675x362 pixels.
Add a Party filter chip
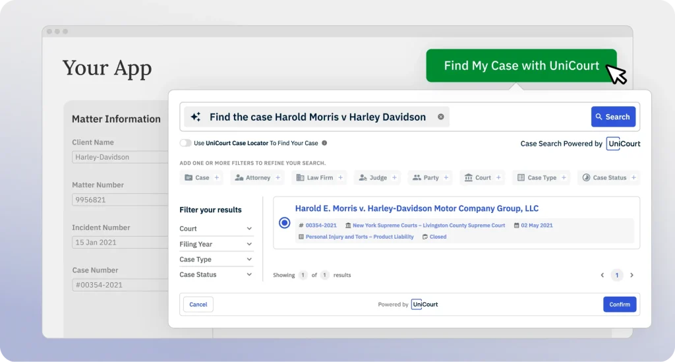click(430, 177)
